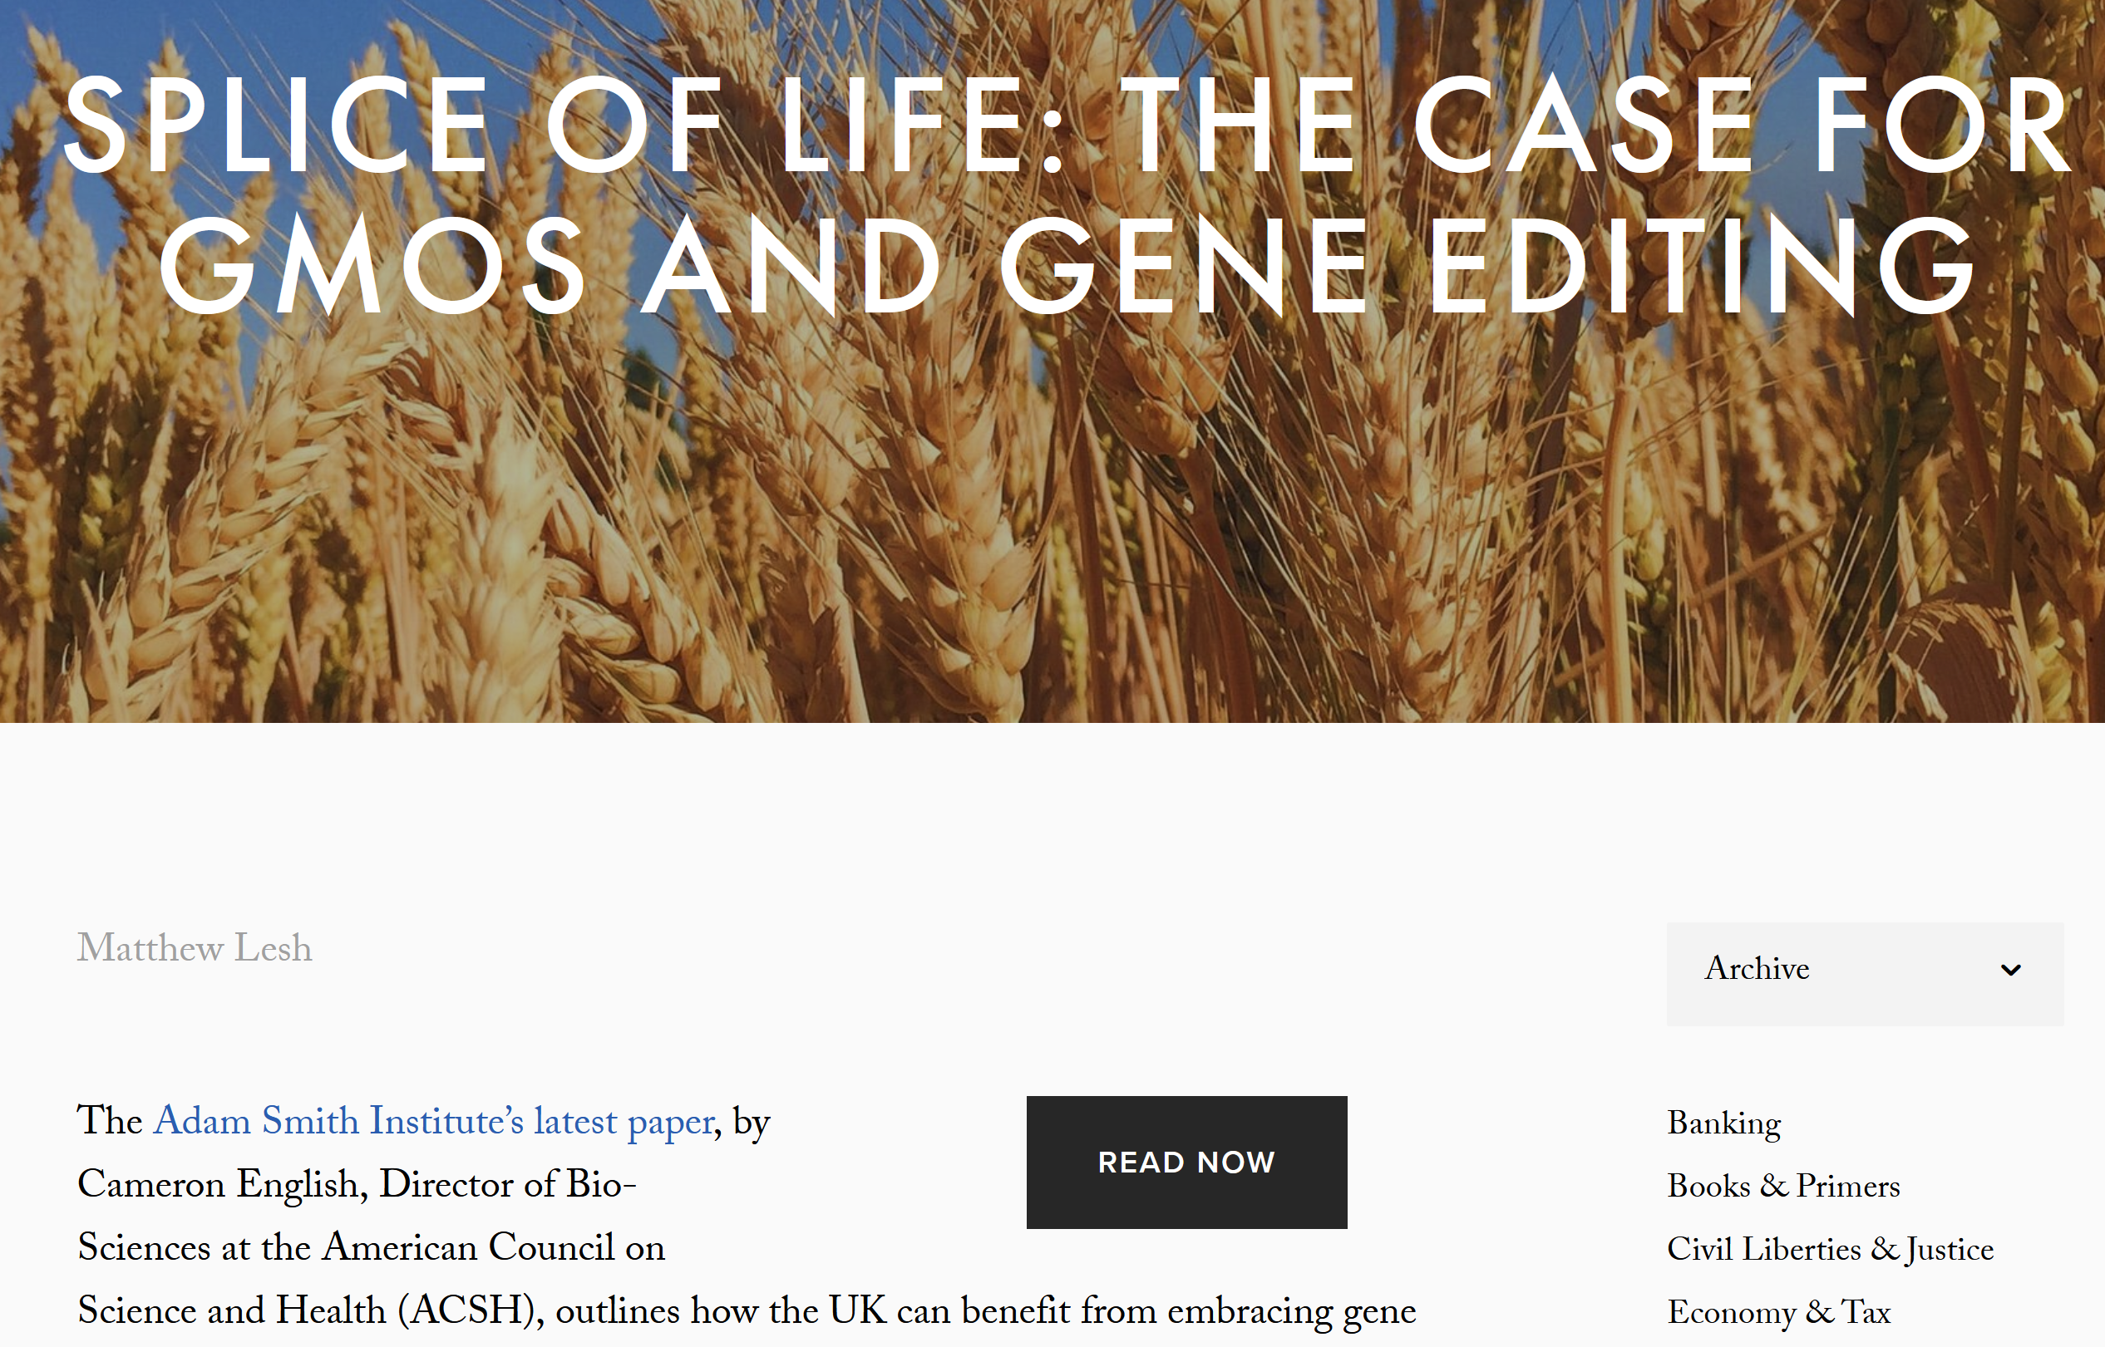Click the word Archive in the selector
Viewport: 2105px width, 1347px height.
(1757, 969)
